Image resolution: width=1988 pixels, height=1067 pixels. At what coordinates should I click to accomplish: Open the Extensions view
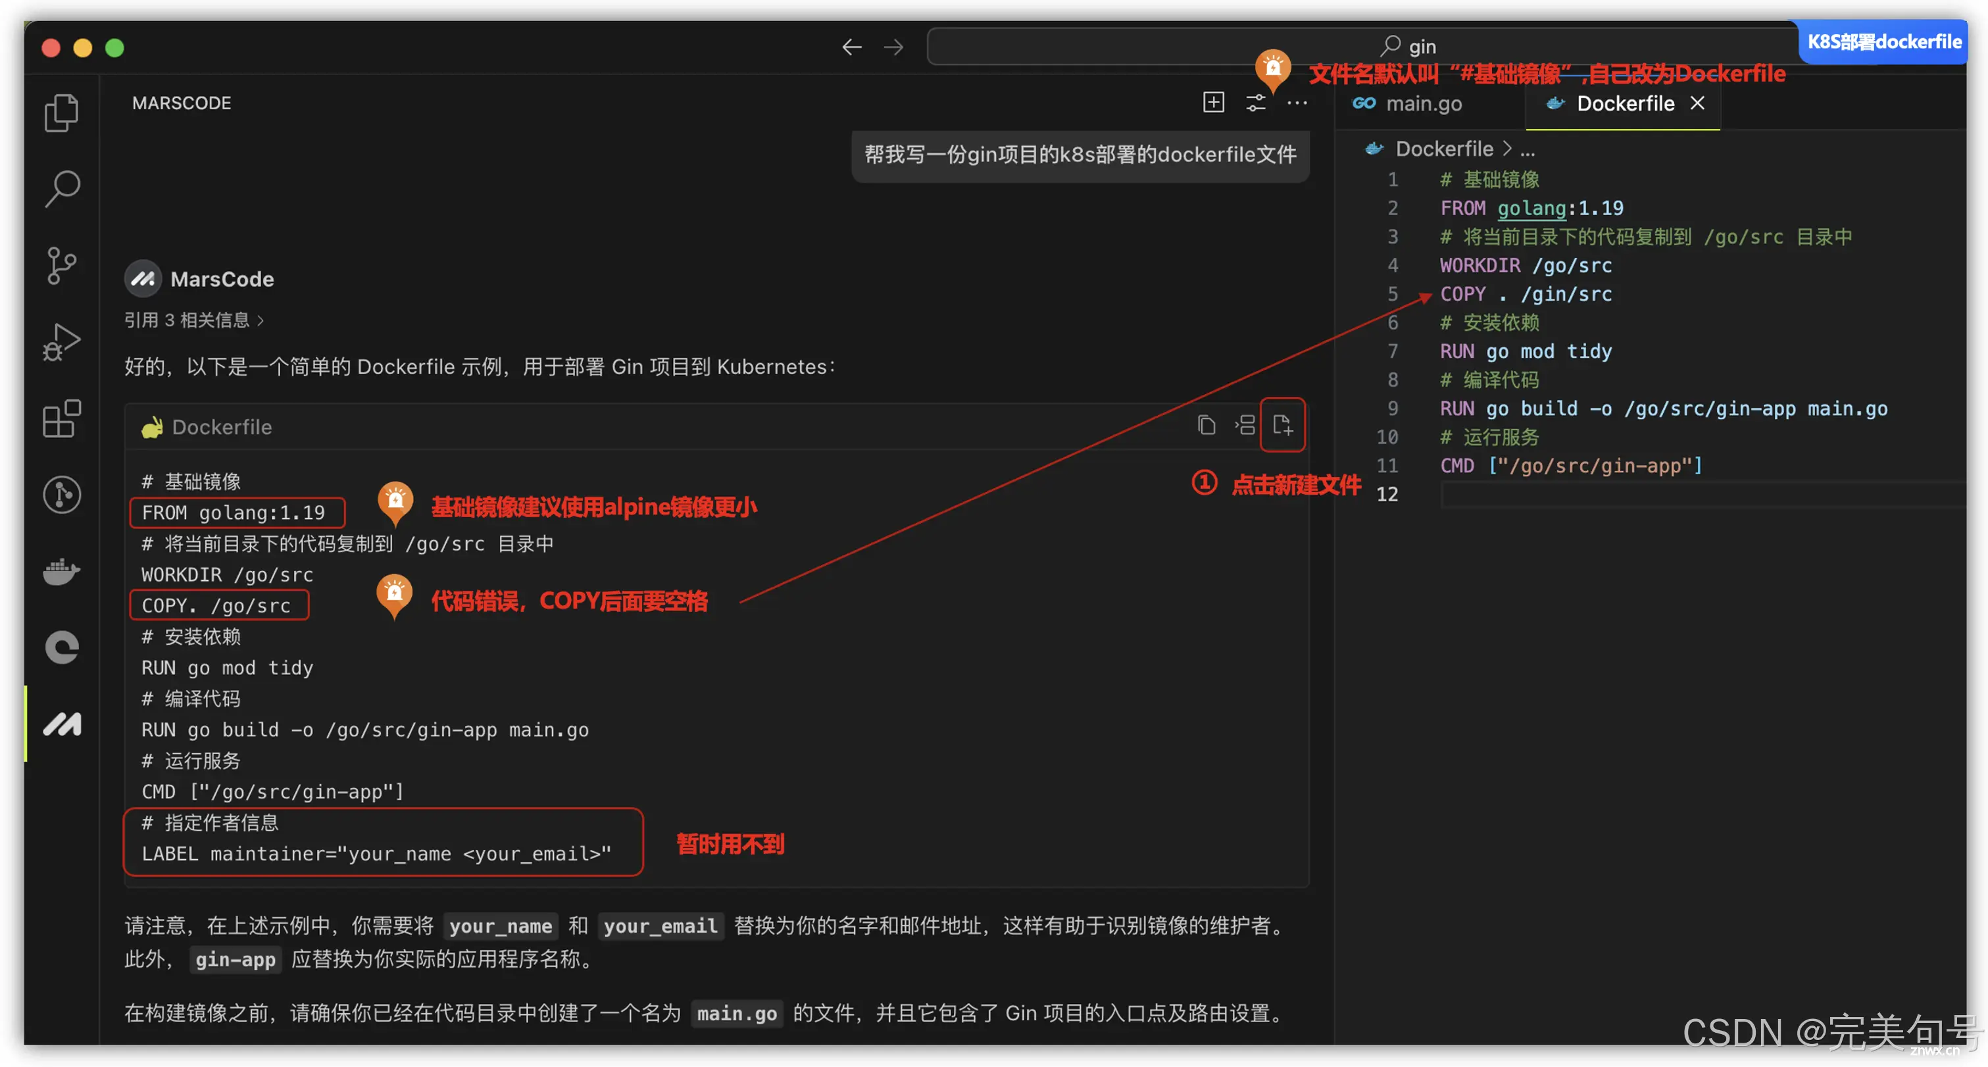(x=61, y=419)
